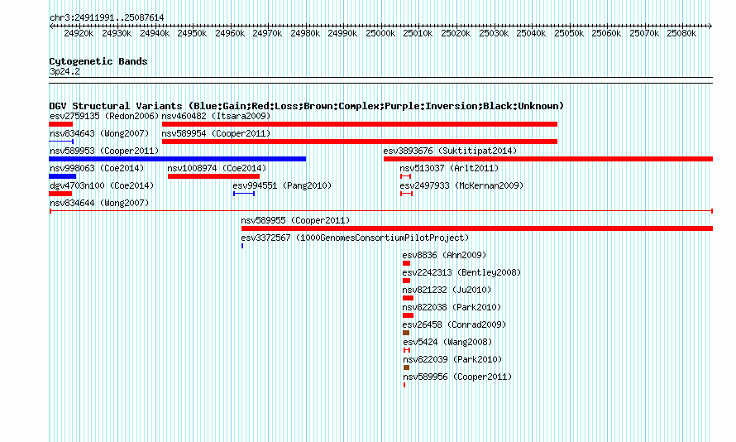This screenshot has height=442, width=736.
Task: Click the nsv1008974 (Coe2014) label
Action: pos(217,168)
